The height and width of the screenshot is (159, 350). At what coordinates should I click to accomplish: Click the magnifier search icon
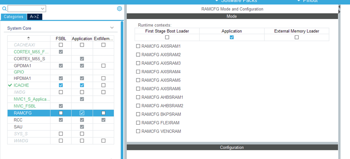[x=5, y=8]
